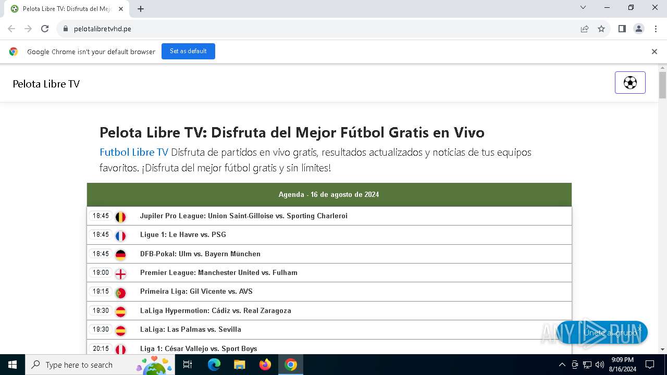Click the soccer ball menu icon

pyautogui.click(x=630, y=83)
